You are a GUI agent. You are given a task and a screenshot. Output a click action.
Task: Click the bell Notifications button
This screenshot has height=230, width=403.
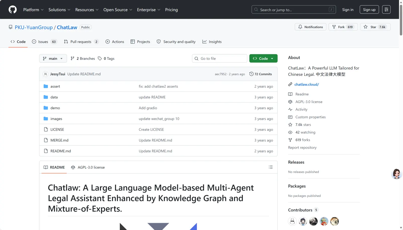click(x=311, y=27)
